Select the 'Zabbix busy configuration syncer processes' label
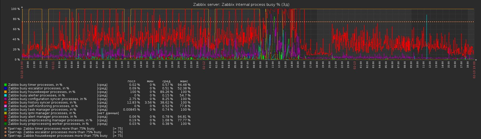This screenshot has width=481, height=139. (x=47, y=99)
